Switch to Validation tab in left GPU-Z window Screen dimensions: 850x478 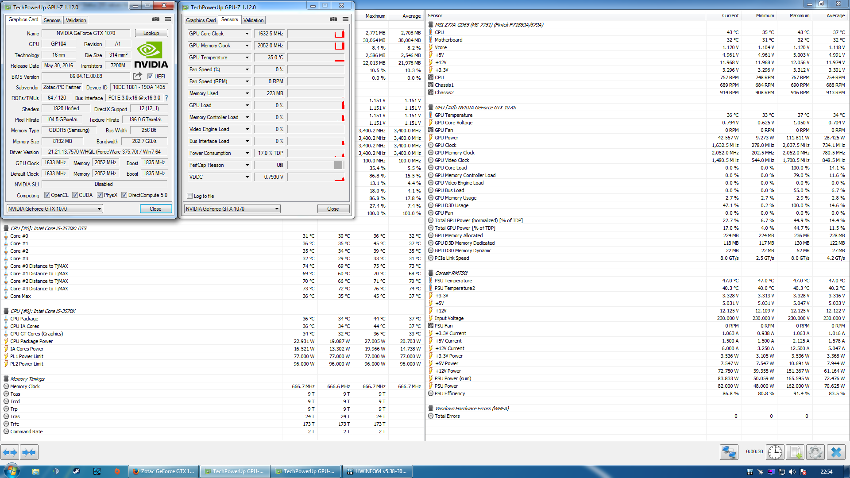tap(76, 20)
